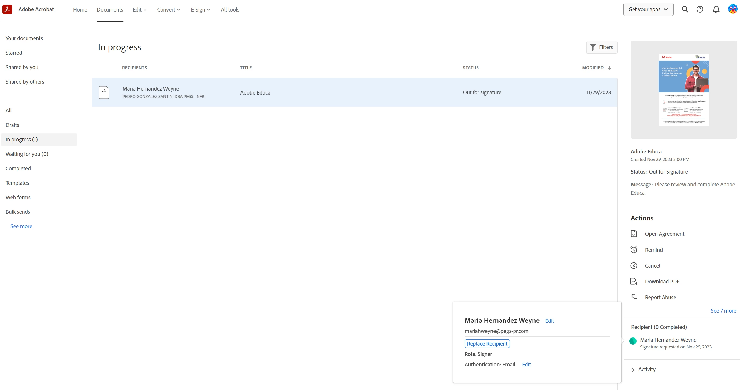Click the agreement signature file icon in row
Image resolution: width=740 pixels, height=390 pixels.
[x=104, y=92]
